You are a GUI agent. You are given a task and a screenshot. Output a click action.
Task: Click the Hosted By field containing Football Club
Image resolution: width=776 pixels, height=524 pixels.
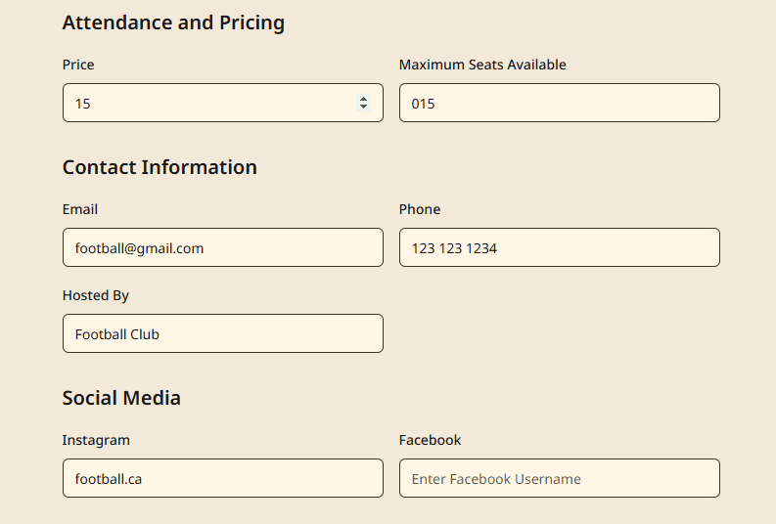222,333
